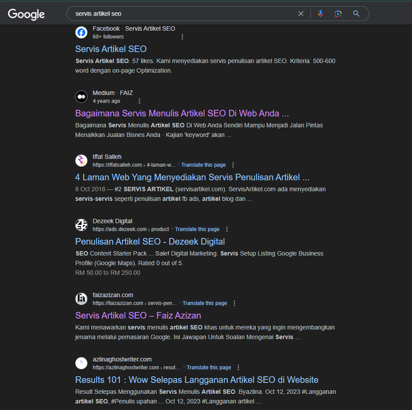Click the azlinaghostwriter.com favicon
This screenshot has height=410, width=412.
tap(81, 363)
